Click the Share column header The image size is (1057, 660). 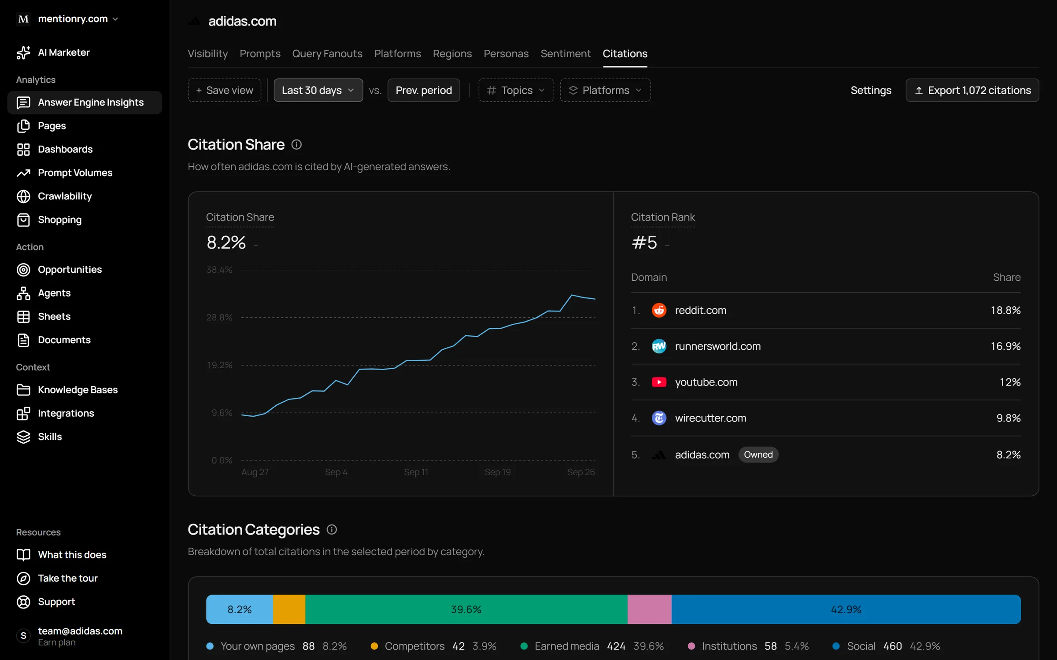pos(1006,277)
